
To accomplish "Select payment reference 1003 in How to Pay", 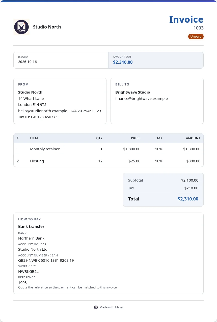I will [22, 283].
